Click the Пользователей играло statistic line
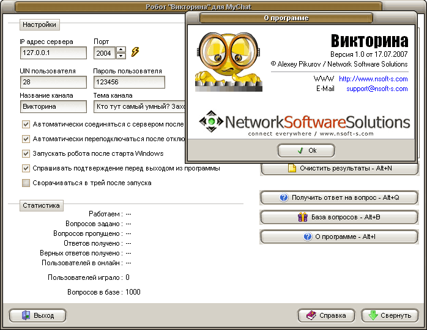The image size is (427, 330). click(89, 277)
